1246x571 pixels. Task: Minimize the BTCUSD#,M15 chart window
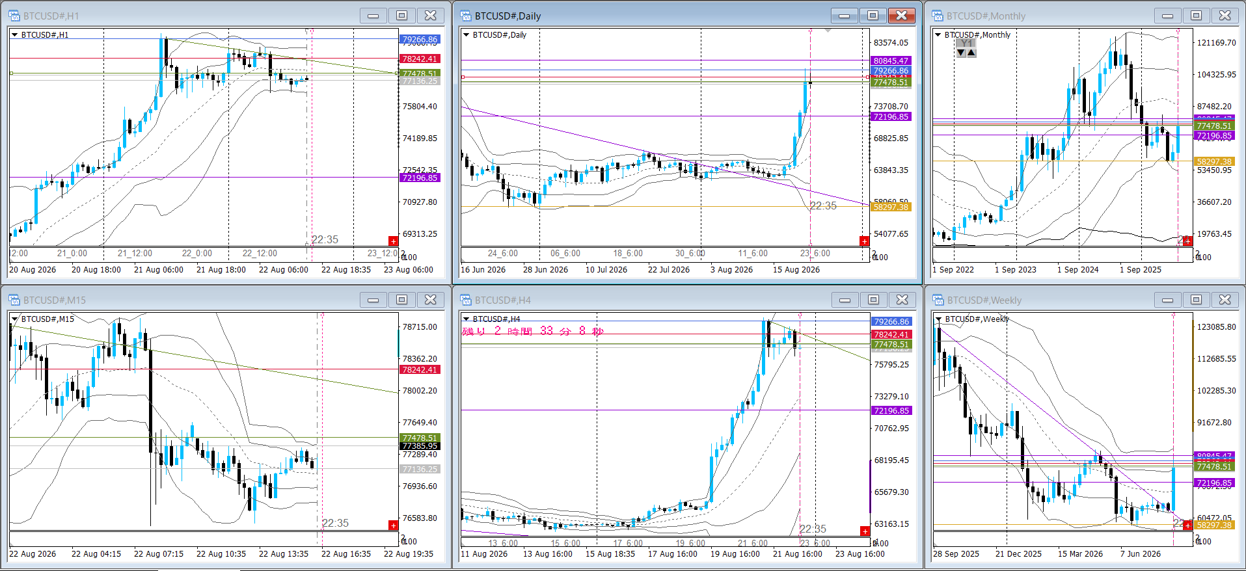373,300
